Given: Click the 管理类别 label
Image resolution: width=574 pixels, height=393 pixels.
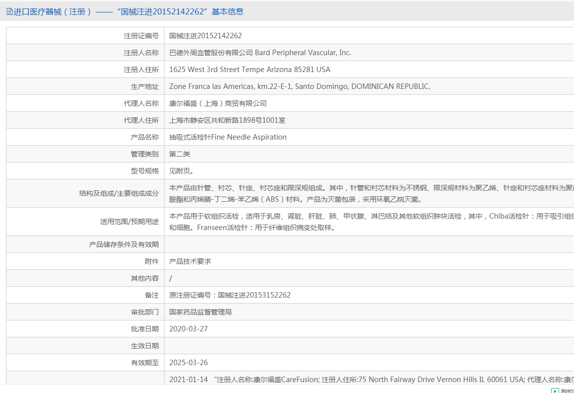Looking at the screenshot, I should [145, 154].
